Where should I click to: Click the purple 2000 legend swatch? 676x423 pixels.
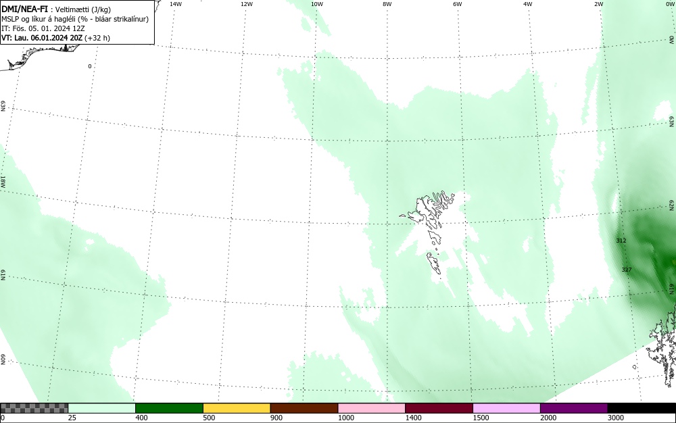coord(574,408)
